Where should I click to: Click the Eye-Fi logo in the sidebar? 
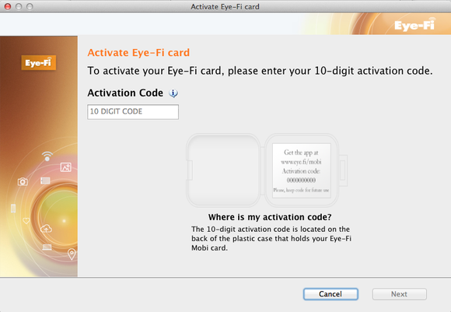(x=39, y=62)
